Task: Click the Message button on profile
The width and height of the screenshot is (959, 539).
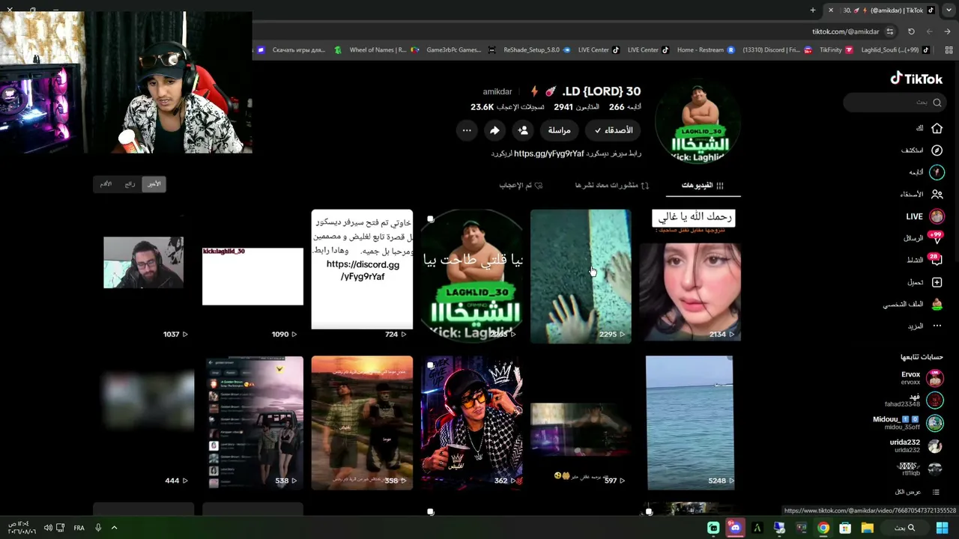Action: click(560, 130)
